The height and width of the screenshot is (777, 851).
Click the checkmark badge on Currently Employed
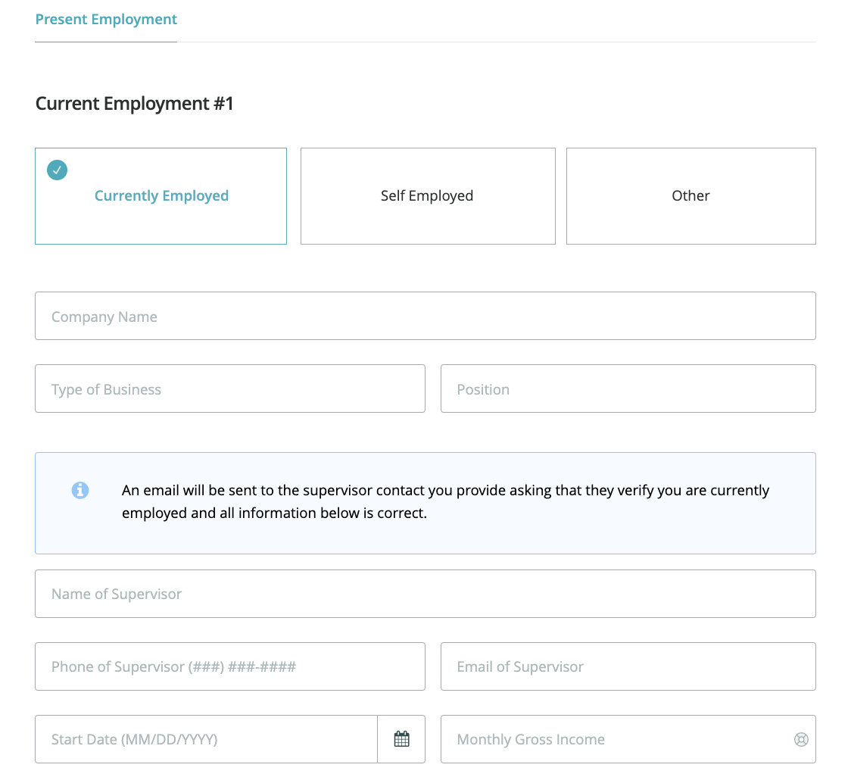click(57, 170)
